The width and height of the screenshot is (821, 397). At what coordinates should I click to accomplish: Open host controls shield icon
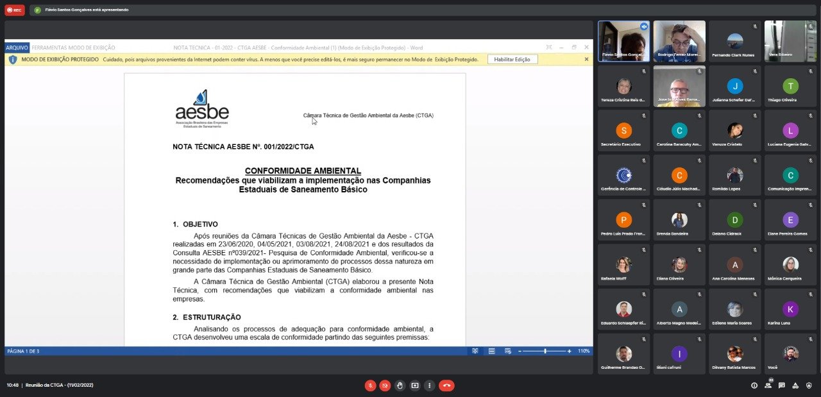[x=809, y=385]
